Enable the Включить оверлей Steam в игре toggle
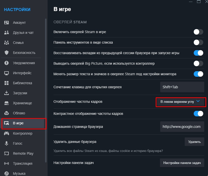The image size is (208, 176). 198,32
